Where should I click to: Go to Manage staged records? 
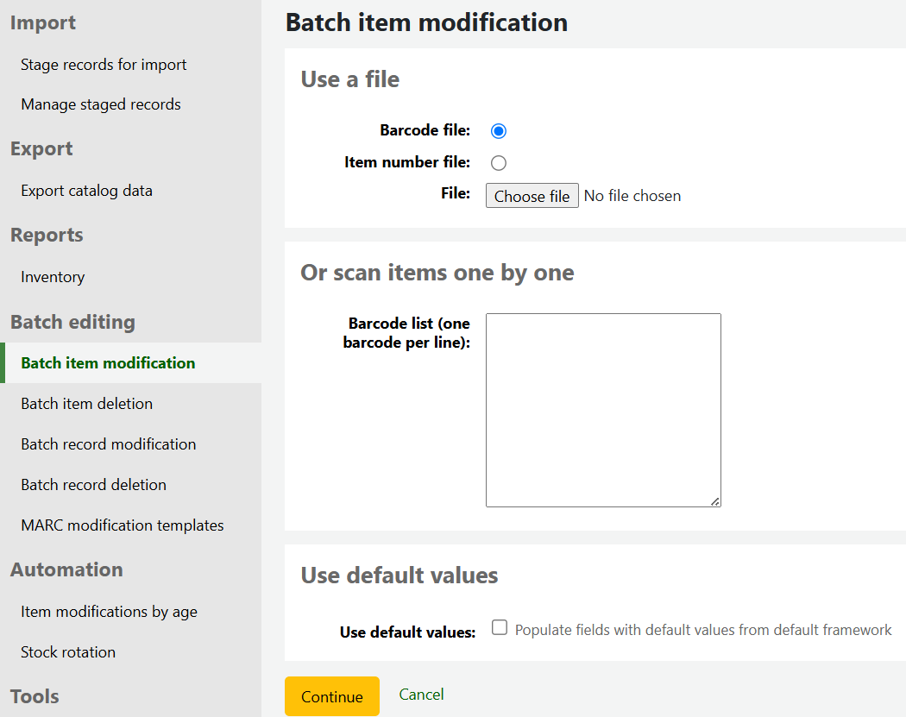coord(101,104)
